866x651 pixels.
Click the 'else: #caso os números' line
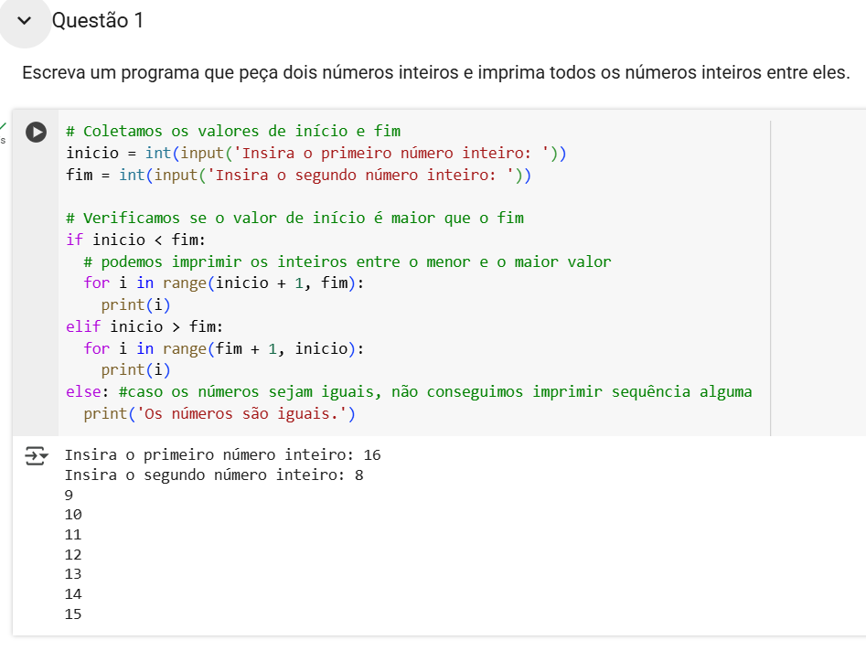coord(409,392)
